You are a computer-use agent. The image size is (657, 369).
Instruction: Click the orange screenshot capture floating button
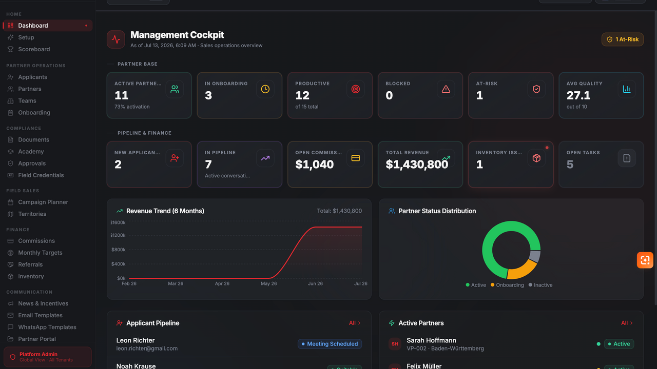click(645, 260)
